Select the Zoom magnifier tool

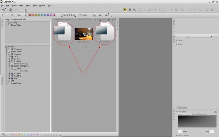[134, 10]
